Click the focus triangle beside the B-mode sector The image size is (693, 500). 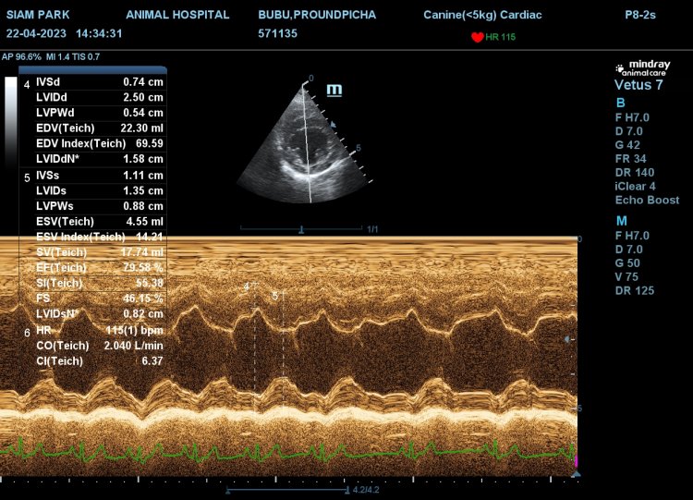pos(334,122)
